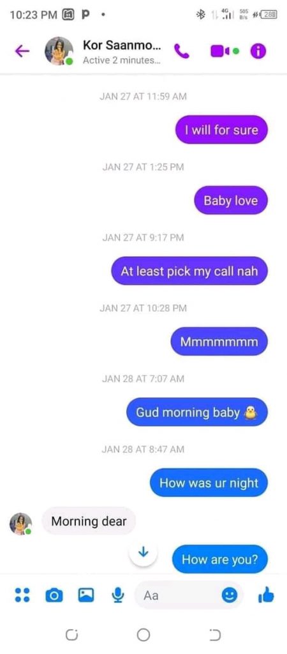Open the camera from message bar
Image resolution: width=287 pixels, height=654 pixels.
point(53,595)
